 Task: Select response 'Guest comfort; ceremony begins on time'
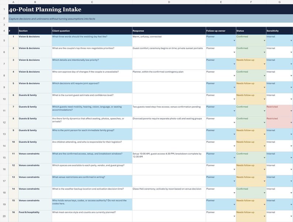169,52
